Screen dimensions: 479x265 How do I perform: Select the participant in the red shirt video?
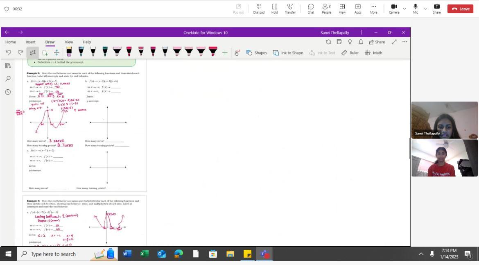pyautogui.click(x=445, y=158)
